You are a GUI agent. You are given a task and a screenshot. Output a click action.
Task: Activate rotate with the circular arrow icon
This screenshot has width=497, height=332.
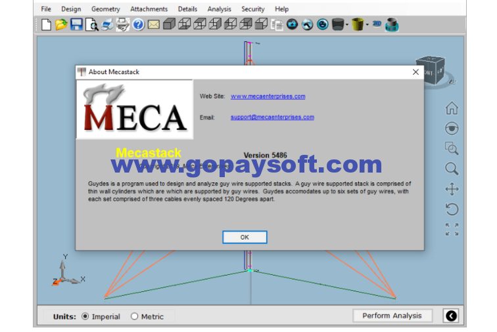pyautogui.click(x=452, y=209)
